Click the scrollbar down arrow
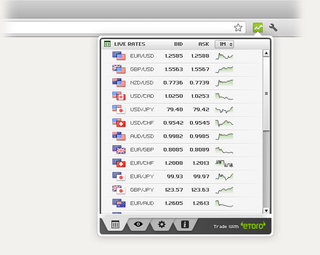The height and width of the screenshot is (255, 320). [266, 211]
